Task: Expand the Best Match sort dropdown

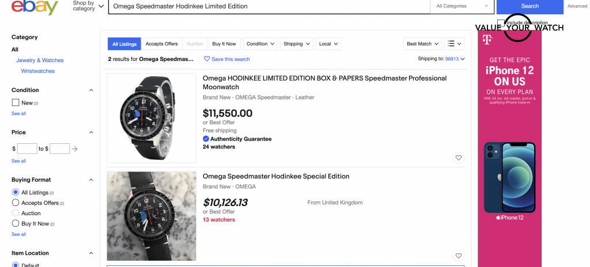Action: (x=422, y=44)
